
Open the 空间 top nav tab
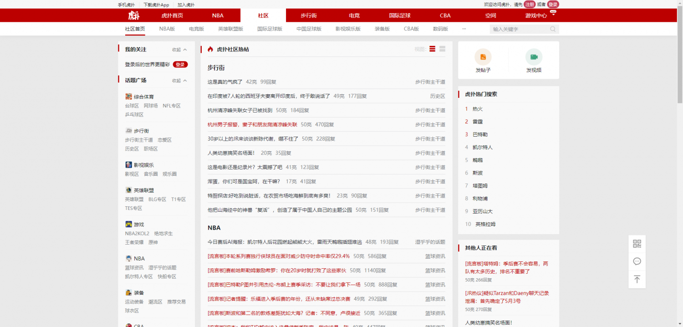[491, 15]
